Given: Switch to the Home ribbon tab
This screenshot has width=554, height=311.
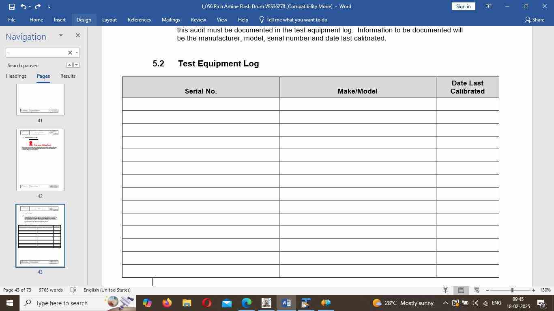Looking at the screenshot, I should (x=36, y=19).
